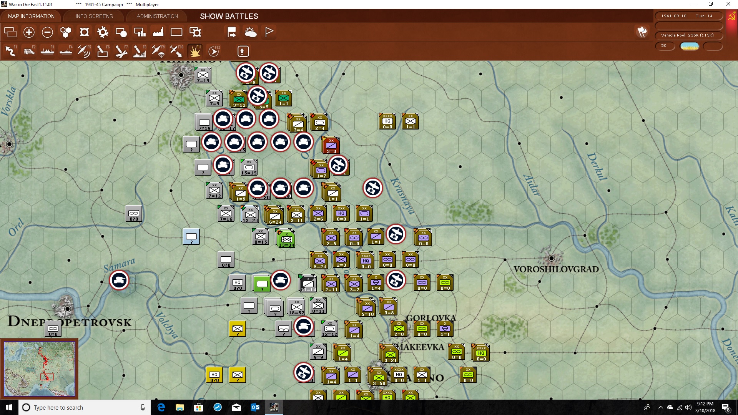This screenshot has height=415, width=738.
Task: Click the clear weather field indicator
Action: 690,46
